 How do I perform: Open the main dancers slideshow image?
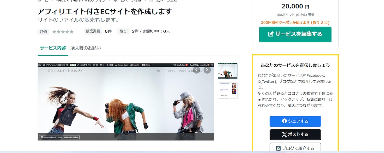[126, 101]
